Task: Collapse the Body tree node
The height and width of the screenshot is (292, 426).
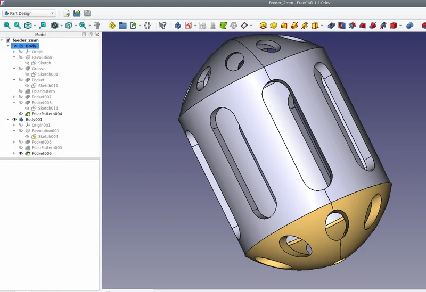Action: pos(8,46)
